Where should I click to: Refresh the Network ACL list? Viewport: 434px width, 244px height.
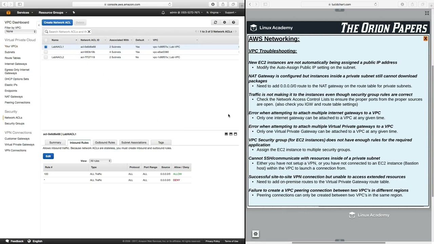click(215, 22)
